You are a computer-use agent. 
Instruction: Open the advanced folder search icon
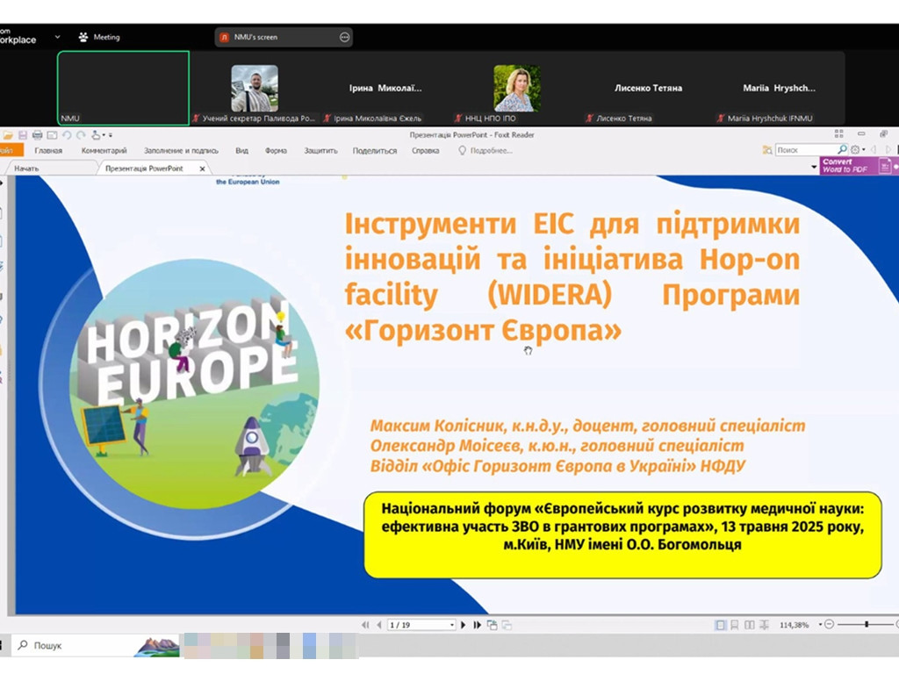click(x=767, y=149)
